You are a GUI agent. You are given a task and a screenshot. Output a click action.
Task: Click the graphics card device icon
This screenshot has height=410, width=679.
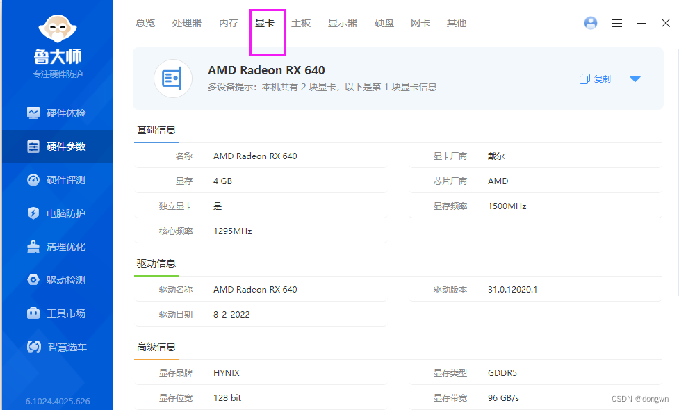coord(173,79)
